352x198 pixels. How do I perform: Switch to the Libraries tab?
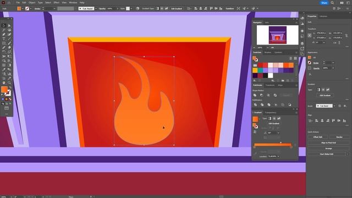pos(323,16)
